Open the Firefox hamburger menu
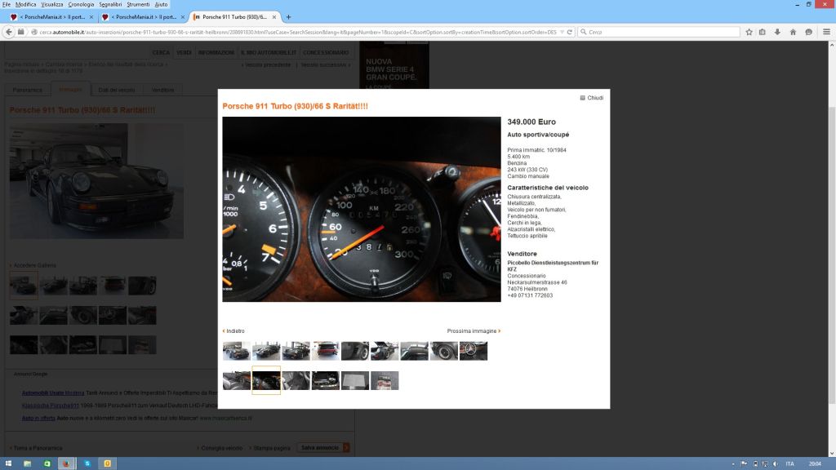Viewport: 836px width, 470px height. click(826, 32)
